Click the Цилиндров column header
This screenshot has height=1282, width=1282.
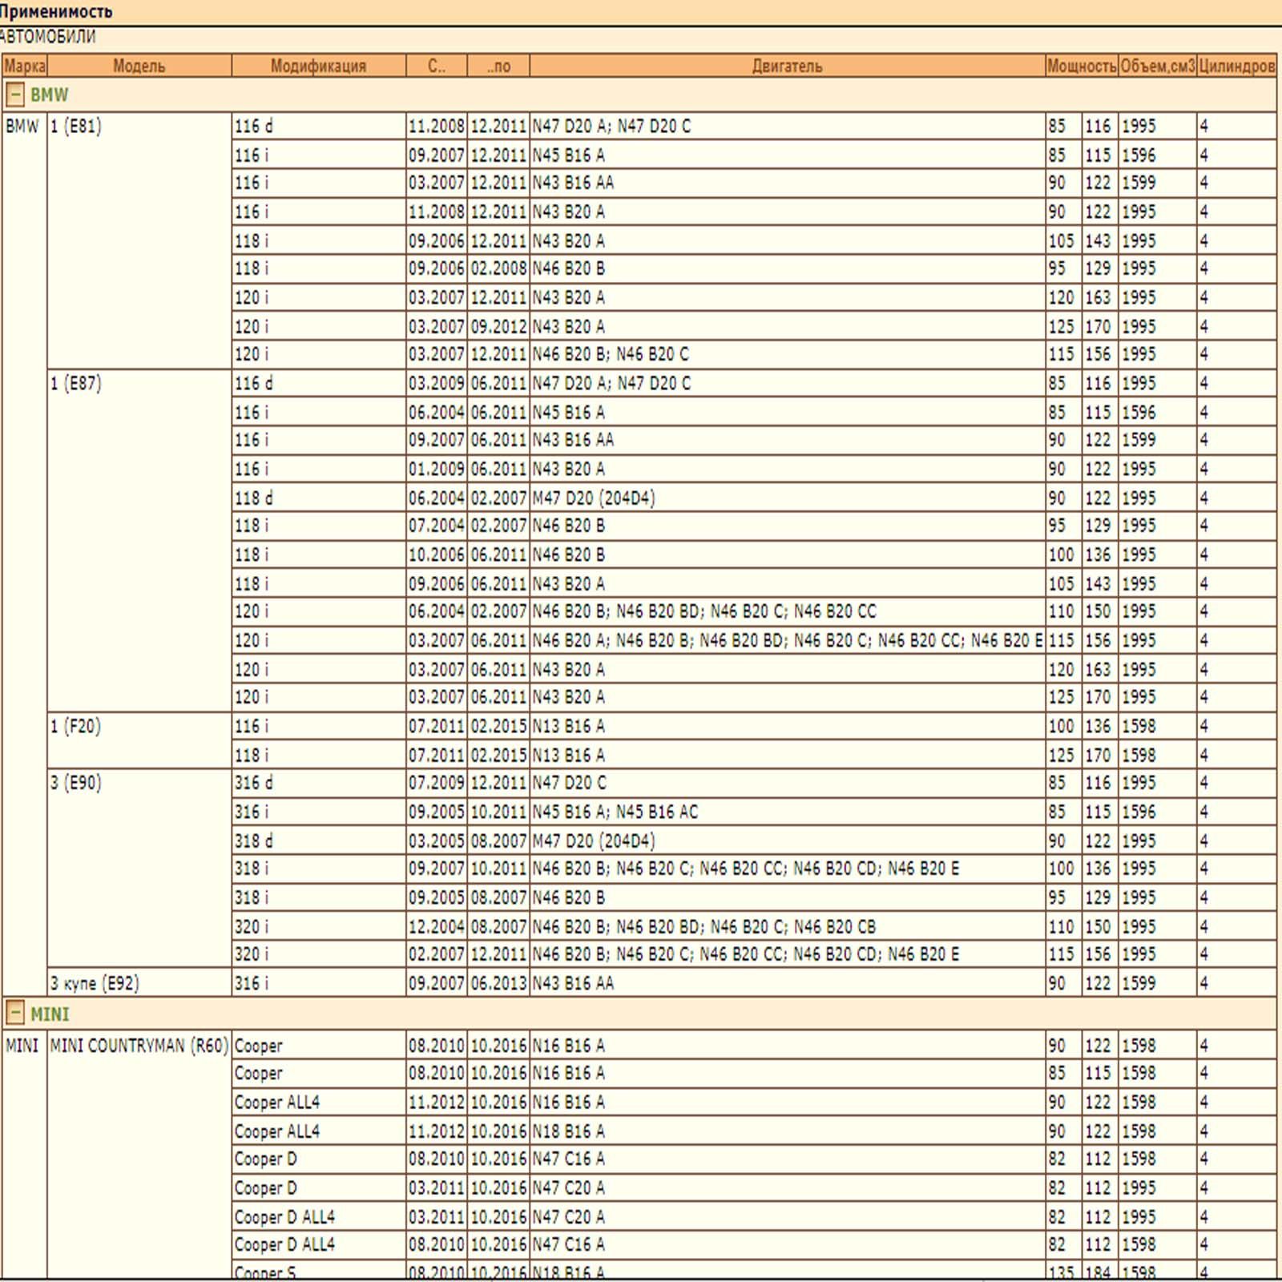coord(1236,66)
